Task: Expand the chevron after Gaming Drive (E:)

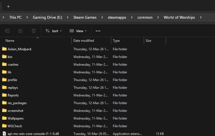Action: [x=68, y=17]
